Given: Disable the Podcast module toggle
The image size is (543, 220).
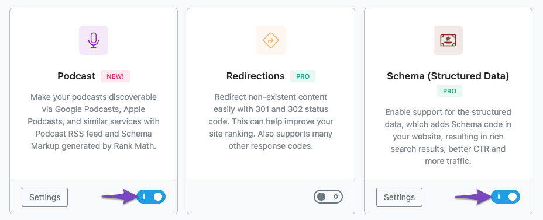Looking at the screenshot, I should coord(151,197).
